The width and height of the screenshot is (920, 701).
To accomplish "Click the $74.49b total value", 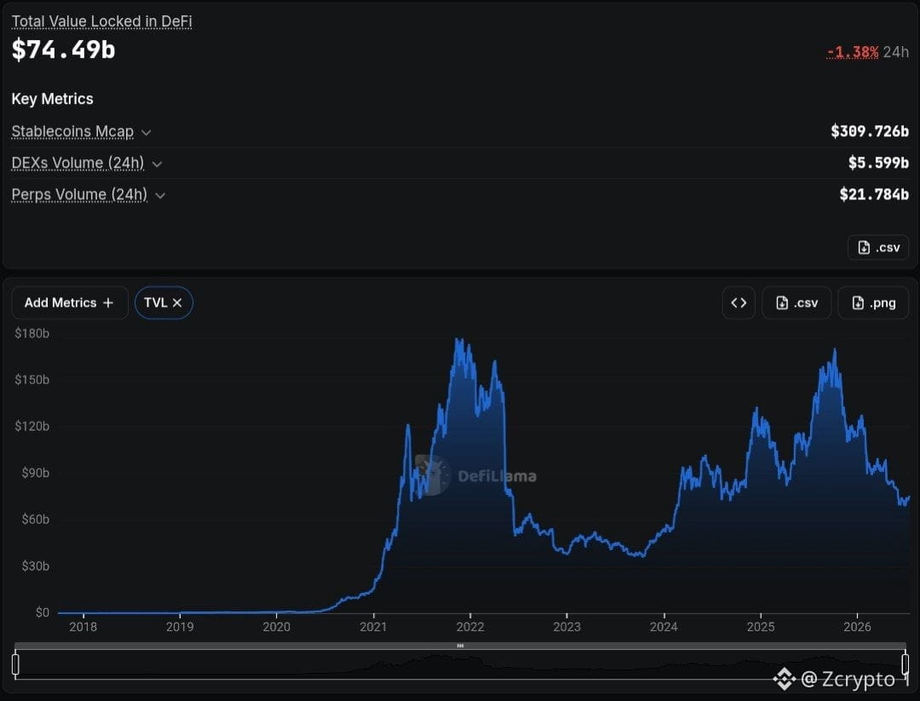I will click(x=63, y=49).
